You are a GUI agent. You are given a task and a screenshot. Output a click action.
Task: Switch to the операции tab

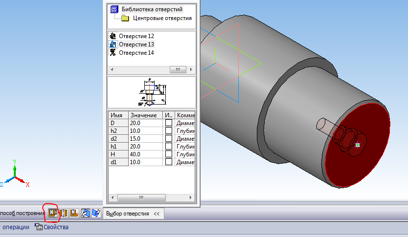[14, 227]
